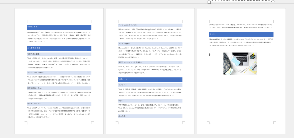Click the 'ビジネス' subheading

pyautogui.click(x=150, y=85)
